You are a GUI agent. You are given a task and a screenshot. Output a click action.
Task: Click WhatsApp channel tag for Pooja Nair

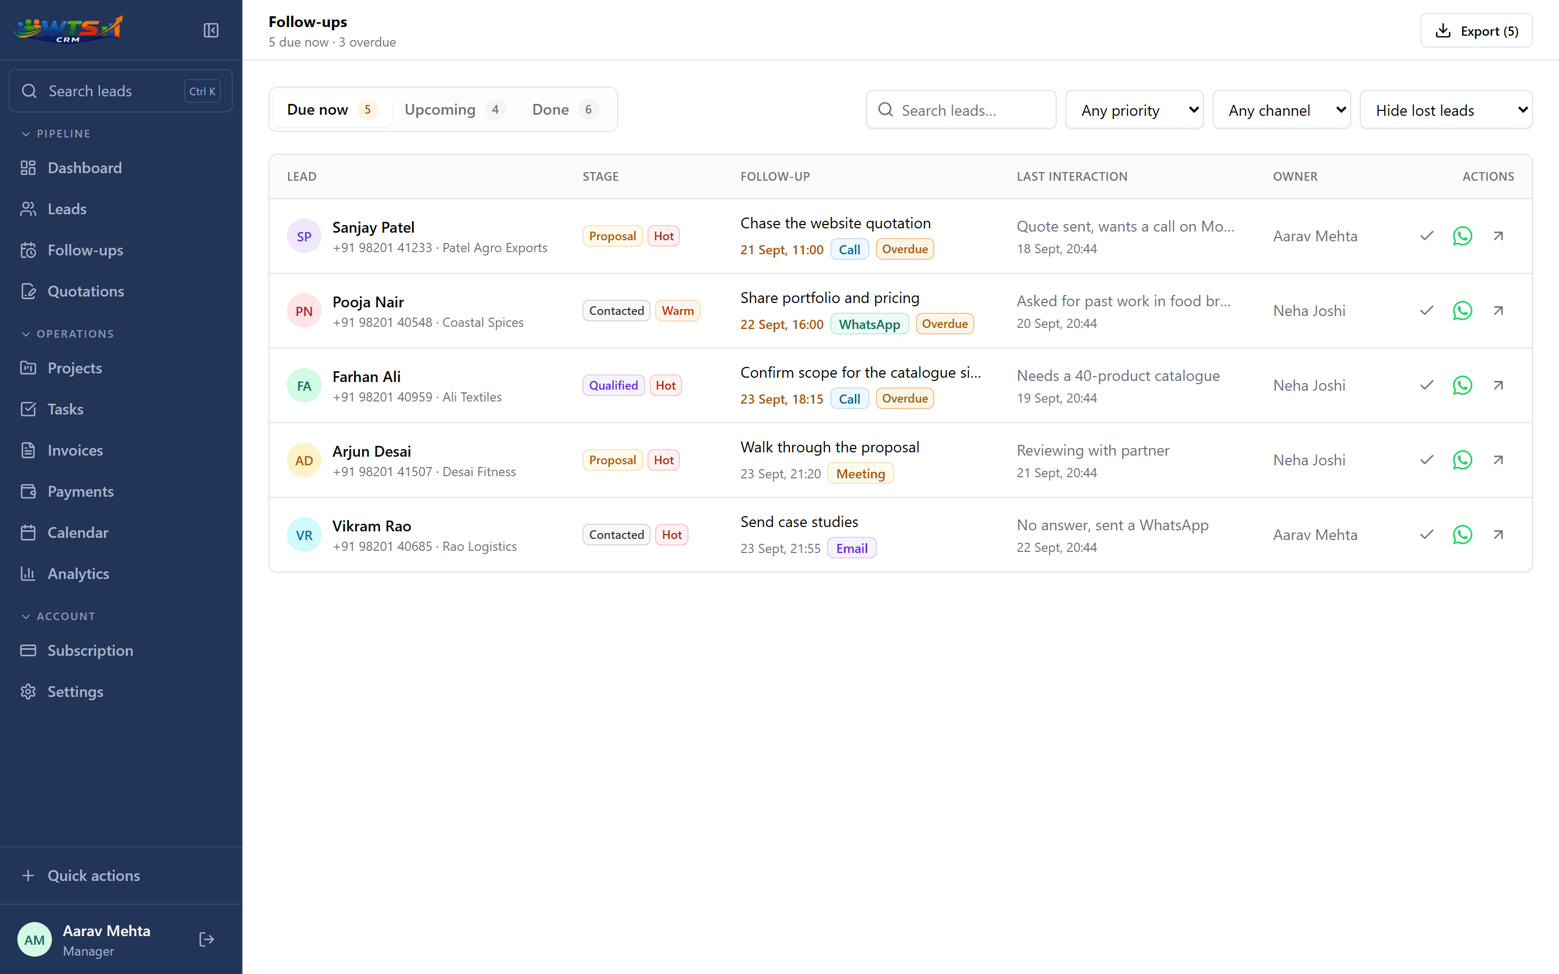click(869, 324)
